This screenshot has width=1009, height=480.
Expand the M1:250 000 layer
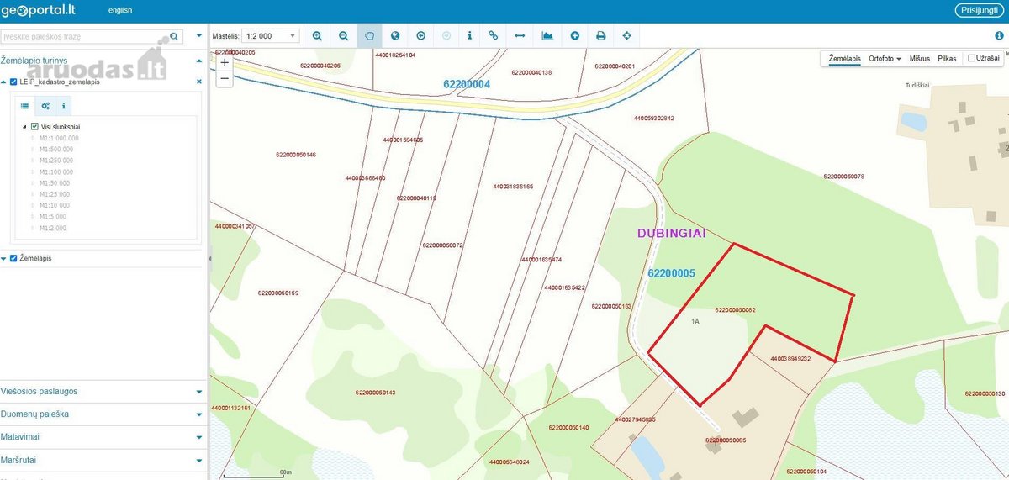coord(34,161)
